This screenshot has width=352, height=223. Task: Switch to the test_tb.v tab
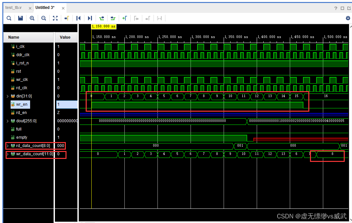14,8
